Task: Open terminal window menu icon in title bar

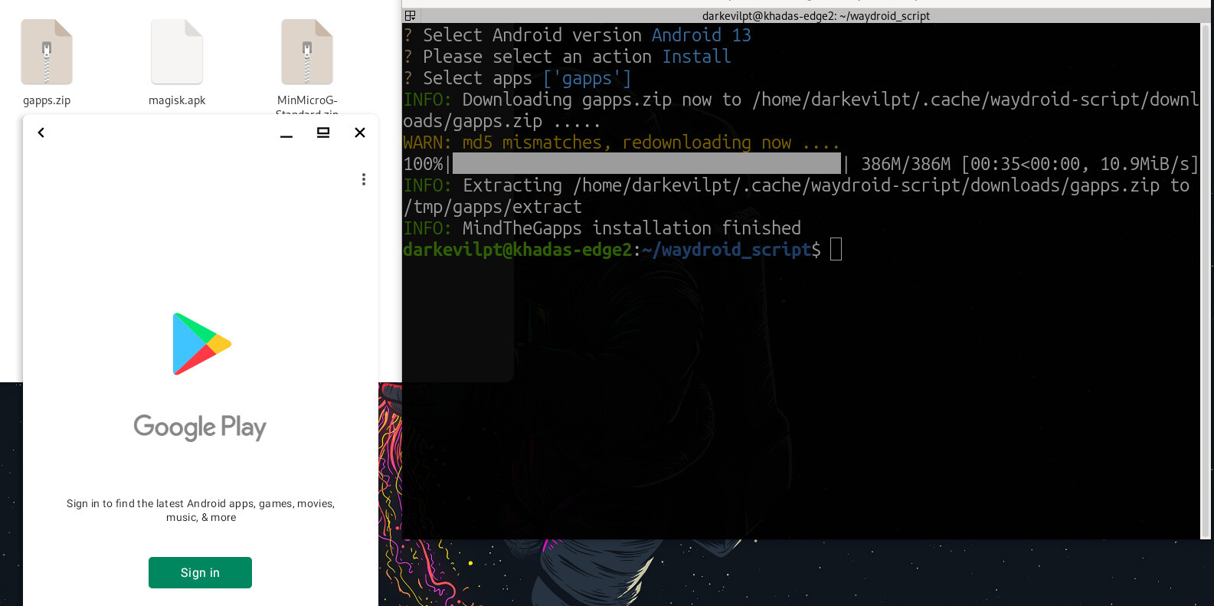Action: 411,15
